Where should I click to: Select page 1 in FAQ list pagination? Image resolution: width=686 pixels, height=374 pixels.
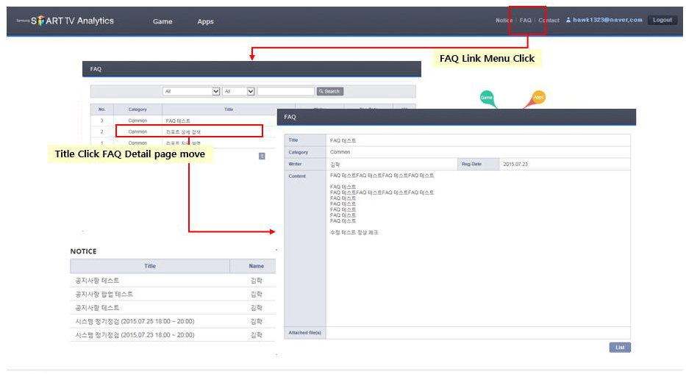point(262,157)
